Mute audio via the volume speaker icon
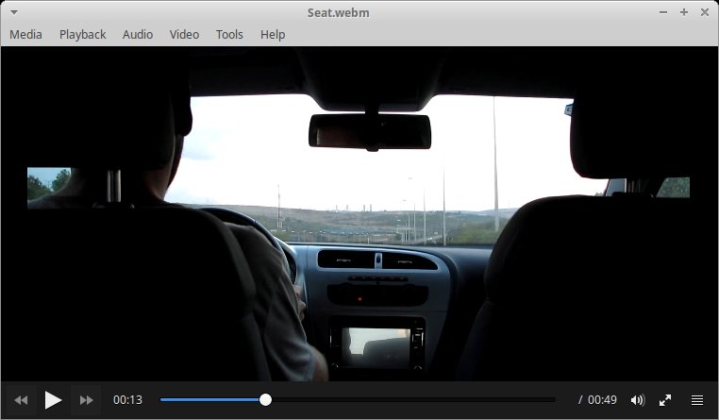Screen dimensions: 719x420 tap(637, 400)
